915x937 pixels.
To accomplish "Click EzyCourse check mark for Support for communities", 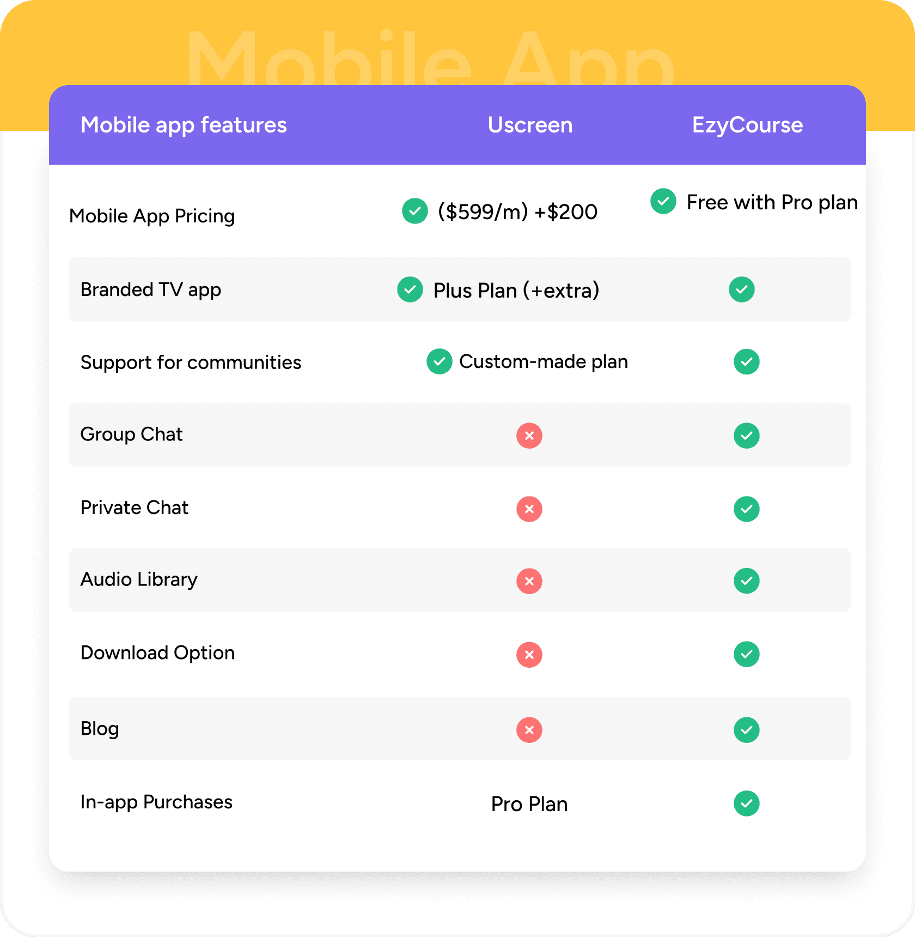I will pos(747,361).
